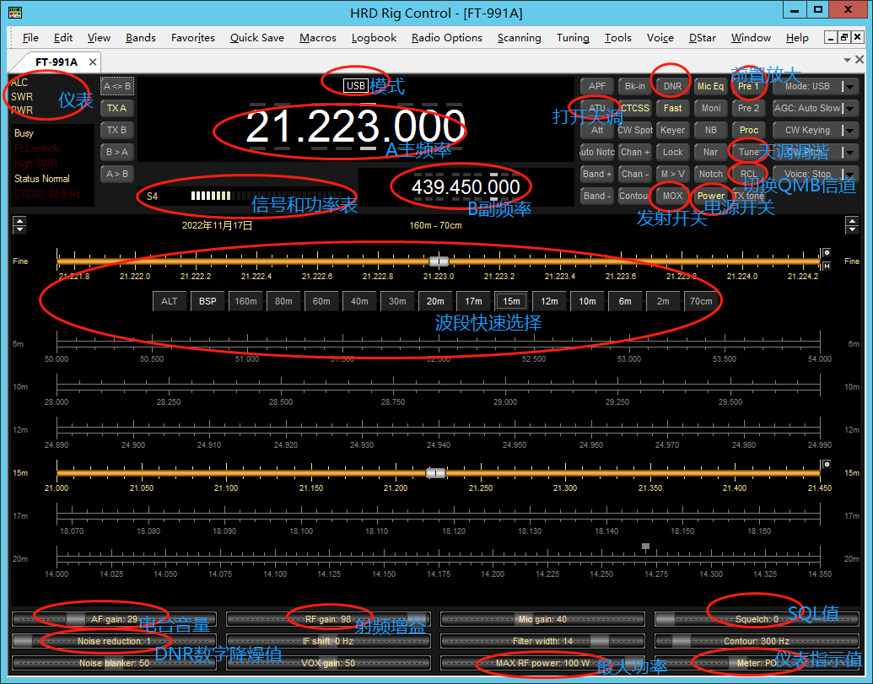Open the Voice: Stop dropdown

click(x=815, y=174)
